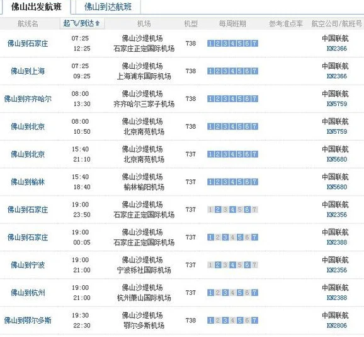Click weekday badge 1 in the 上海 row

coord(210,71)
